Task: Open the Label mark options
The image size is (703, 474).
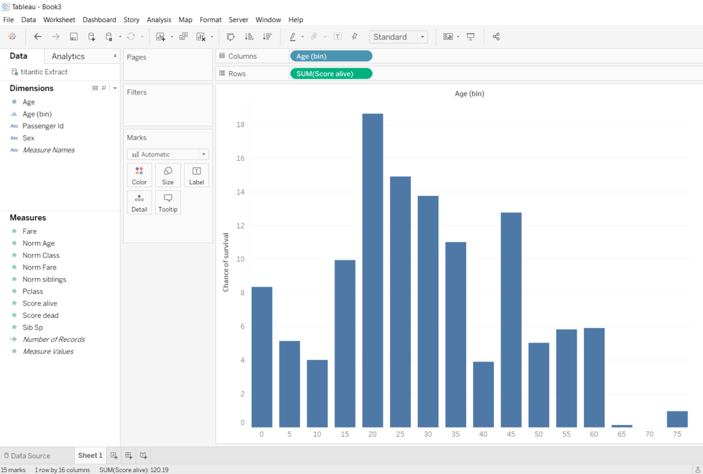Action: pos(196,174)
